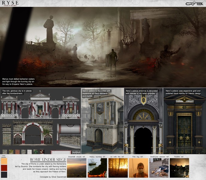This screenshot has height=180, width=206.
Task: Click the Crytek logo
Action: click(x=194, y=4)
